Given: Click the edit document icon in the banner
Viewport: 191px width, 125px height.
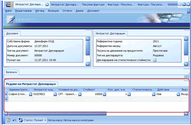Looking at the screenshot, I should (11, 19).
